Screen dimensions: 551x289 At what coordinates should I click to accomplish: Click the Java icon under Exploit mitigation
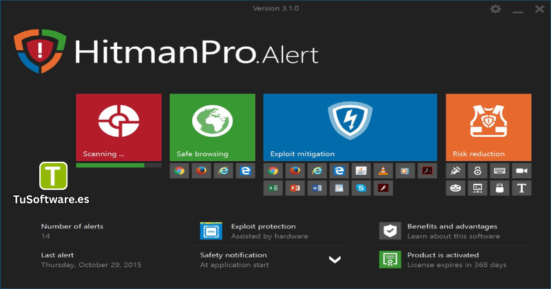click(x=361, y=171)
